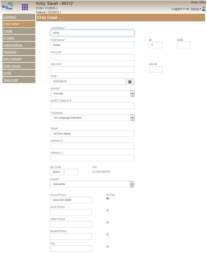Go to the Physician section
207x255 pixels.
click(19, 52)
